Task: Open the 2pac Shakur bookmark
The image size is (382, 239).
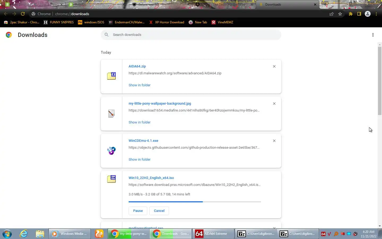Action: pos(22,22)
